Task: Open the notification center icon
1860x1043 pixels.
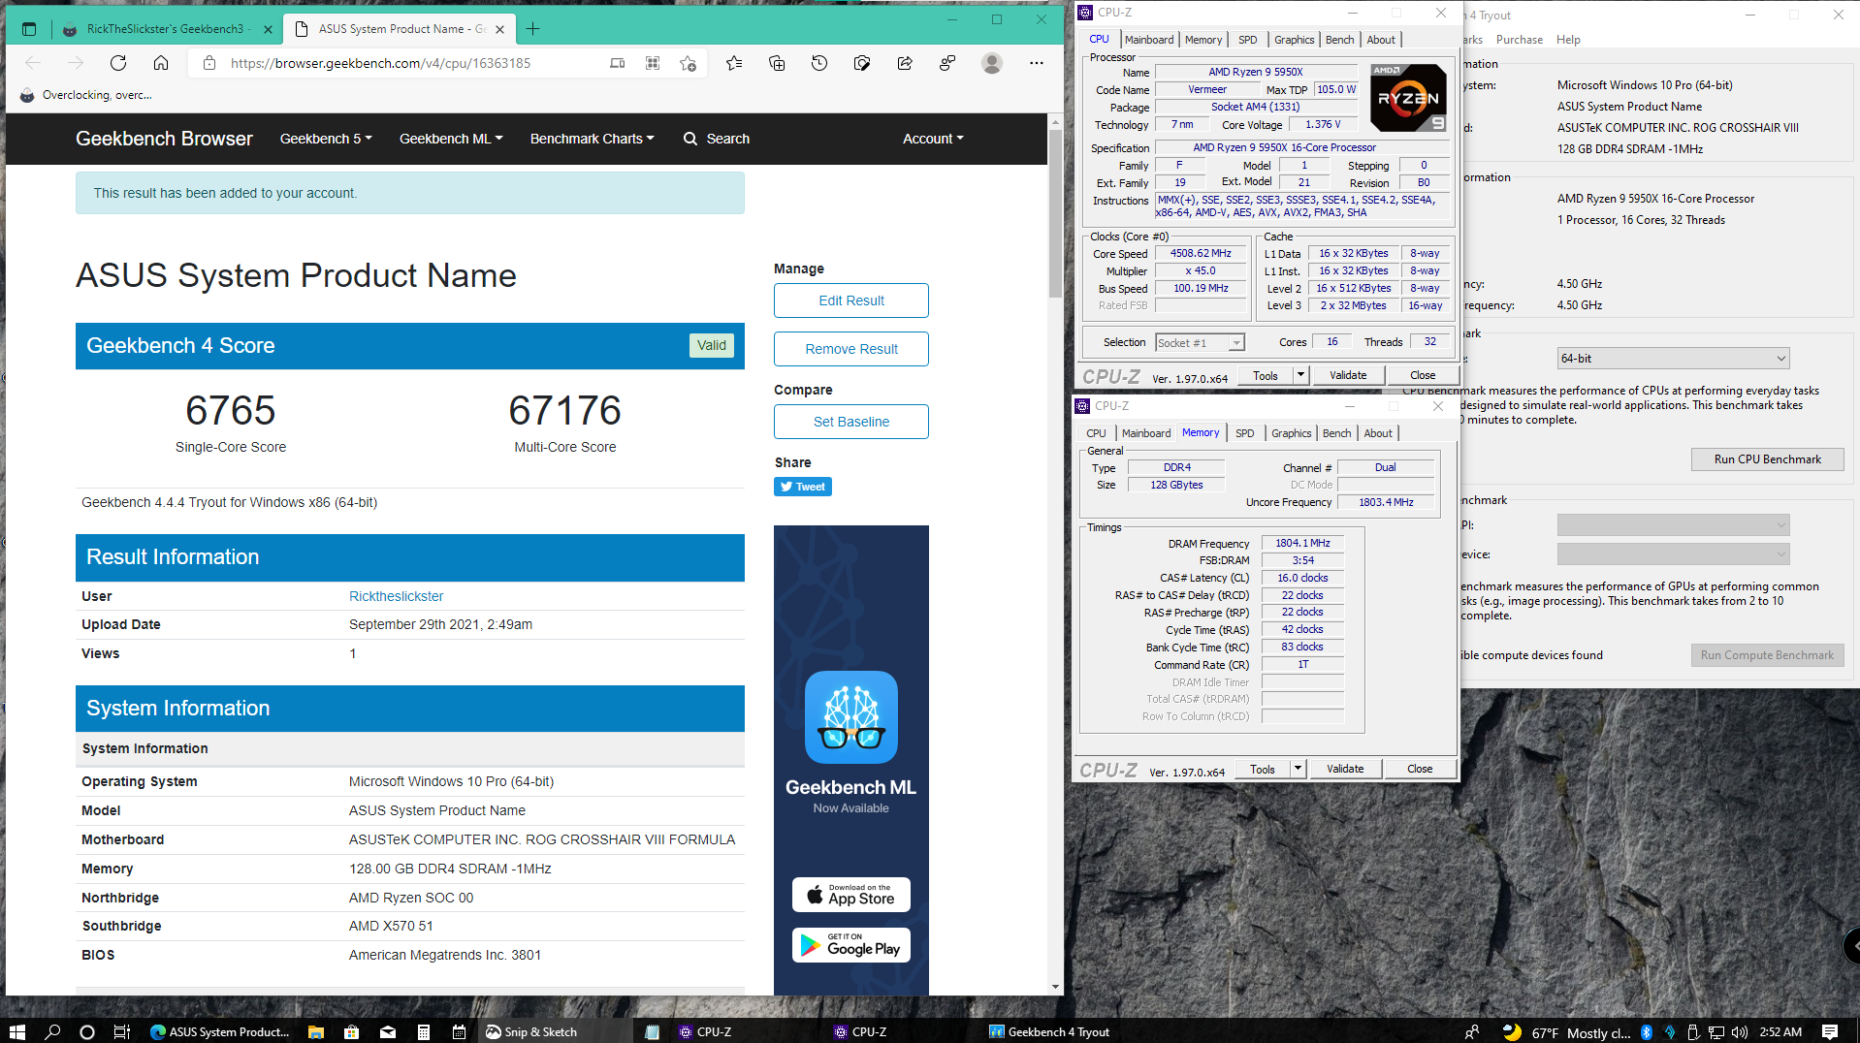Action: 1830,1031
